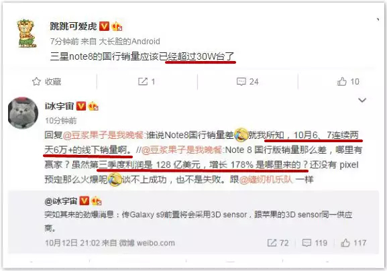Like the top post with 10 likes
The image size is (387, 271).
[x=342, y=81]
